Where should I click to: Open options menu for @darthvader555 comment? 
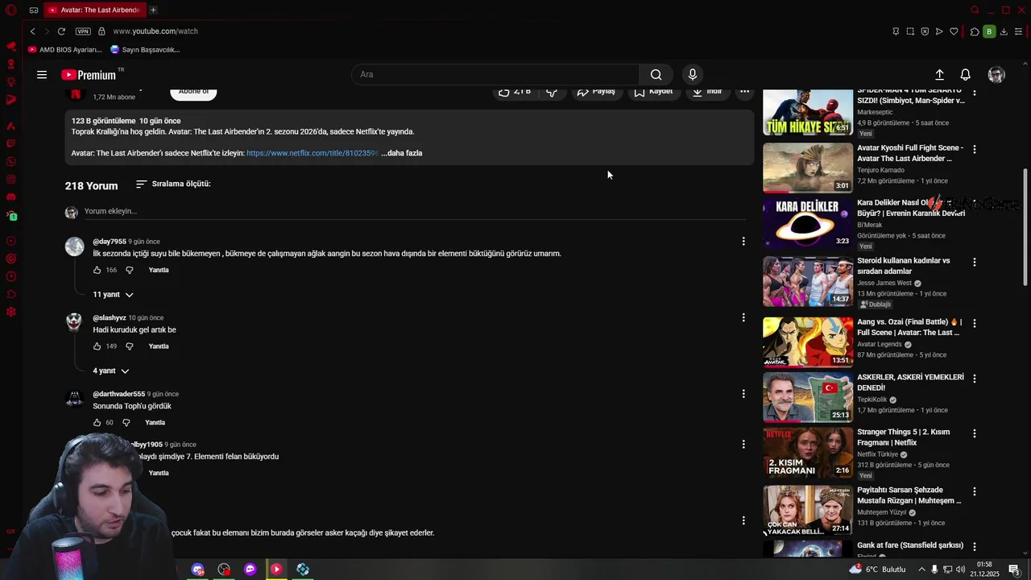[743, 394]
